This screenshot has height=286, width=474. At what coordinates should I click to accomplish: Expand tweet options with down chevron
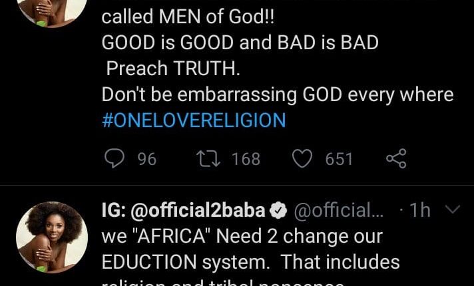(452, 211)
